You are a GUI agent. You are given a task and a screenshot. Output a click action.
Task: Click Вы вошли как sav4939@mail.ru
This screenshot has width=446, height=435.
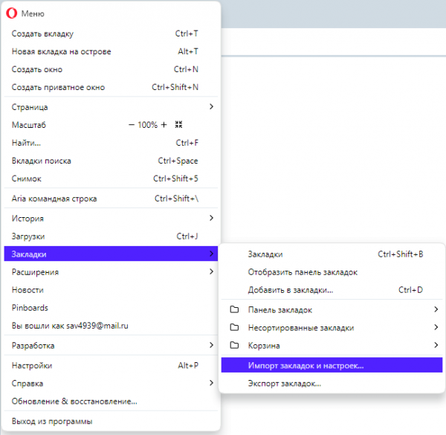point(111,326)
